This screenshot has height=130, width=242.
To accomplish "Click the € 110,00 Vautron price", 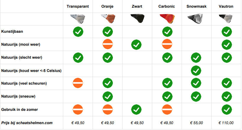I will click(x=226, y=123).
